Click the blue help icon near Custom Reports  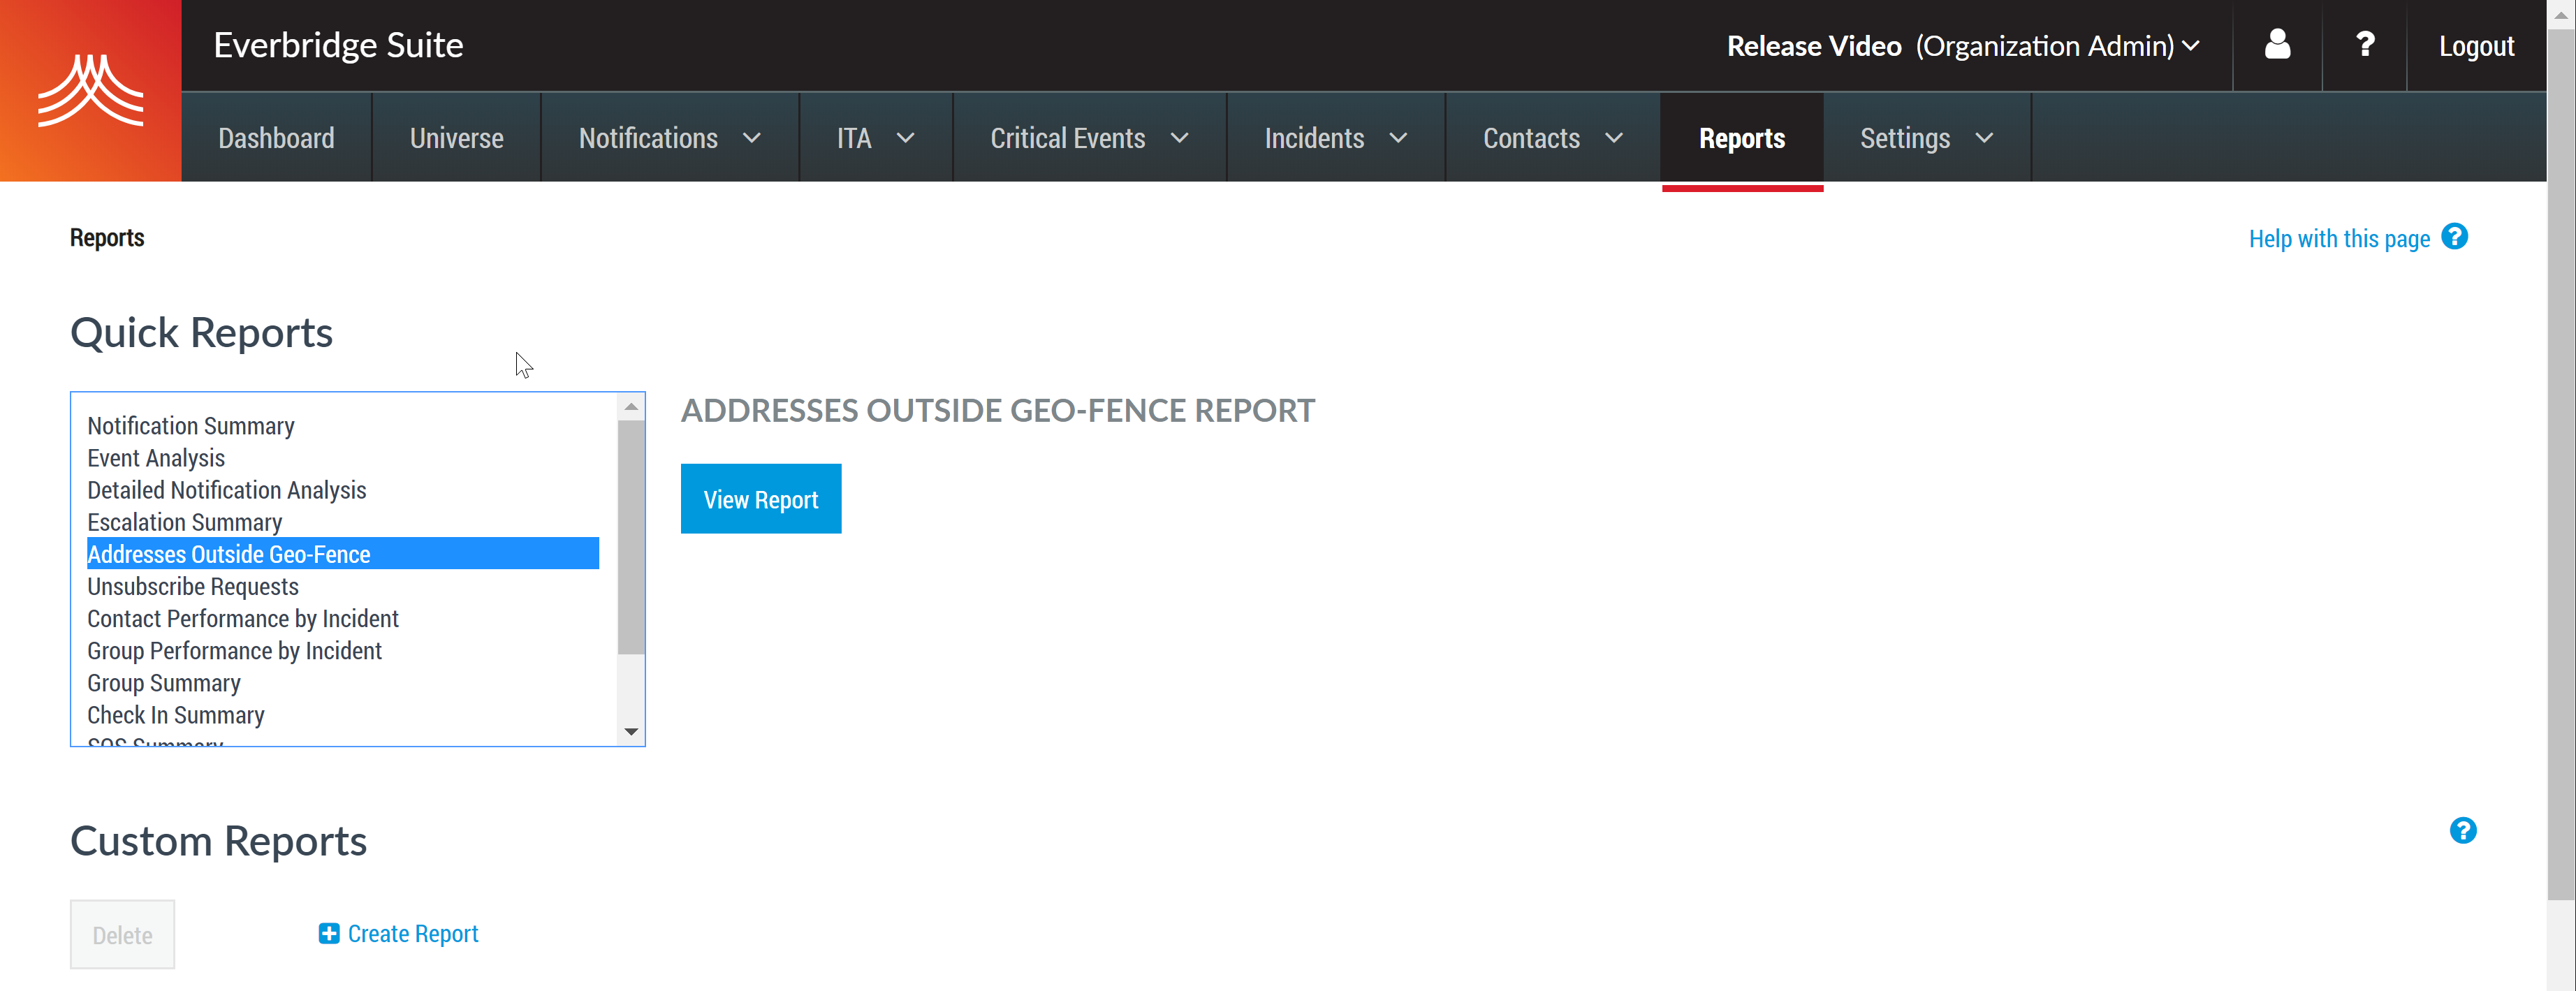[2463, 830]
